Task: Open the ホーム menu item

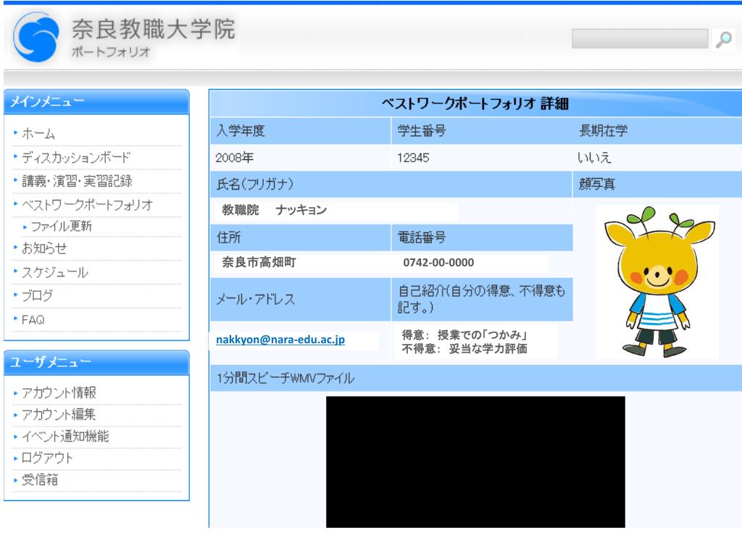Action: pos(38,134)
